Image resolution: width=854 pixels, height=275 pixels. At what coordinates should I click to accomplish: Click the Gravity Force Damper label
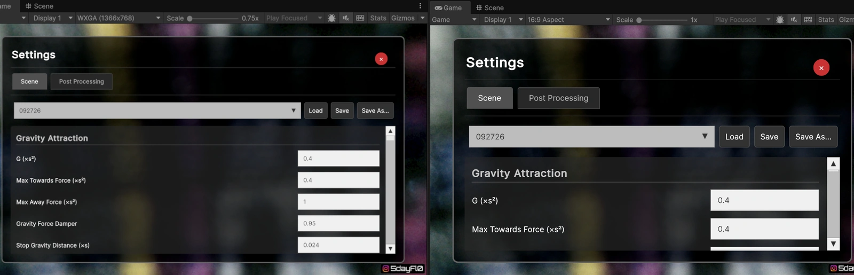(46, 224)
